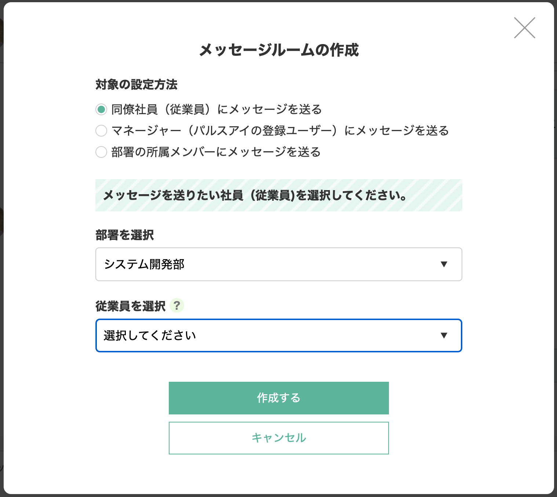Click the help question mark icon beside 従業員を選択
Screen dimensions: 557x497
pyautogui.click(x=177, y=305)
